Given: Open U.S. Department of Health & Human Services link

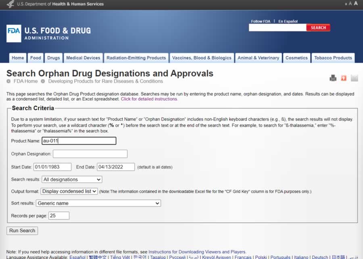Looking at the screenshot, I should pyautogui.click(x=60, y=4).
